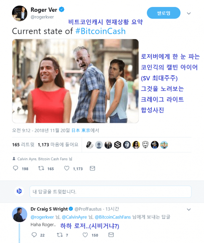
Task: Click the reply text field 내 답글을 트윗합니다
Action: [x=110, y=192]
